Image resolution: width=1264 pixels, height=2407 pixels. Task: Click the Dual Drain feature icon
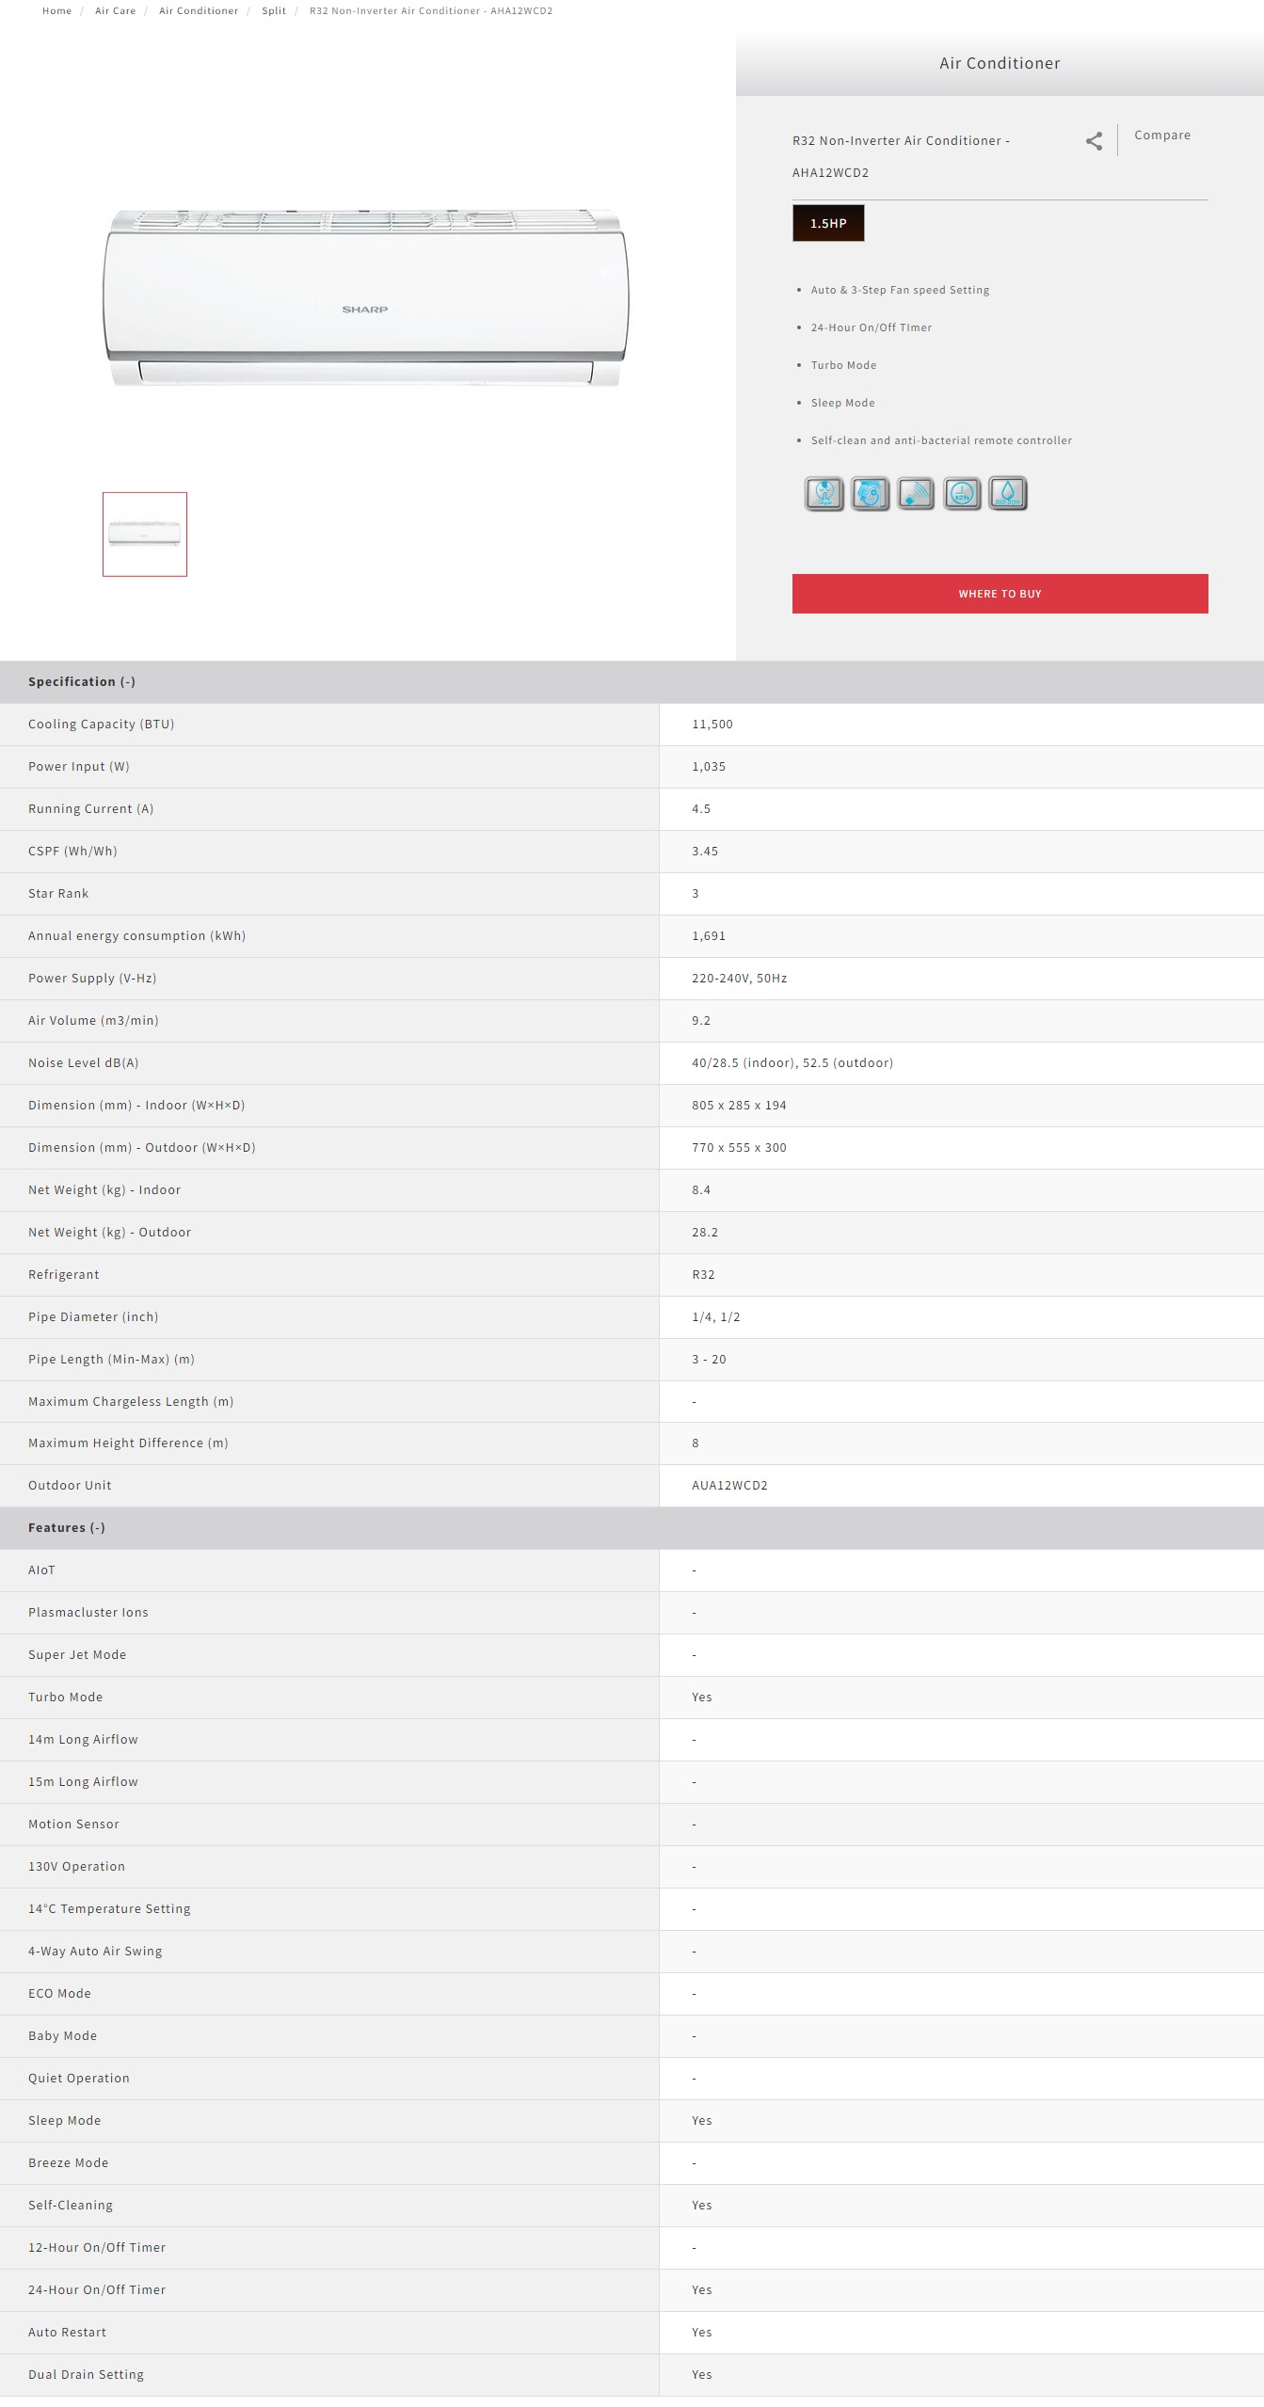point(1008,494)
